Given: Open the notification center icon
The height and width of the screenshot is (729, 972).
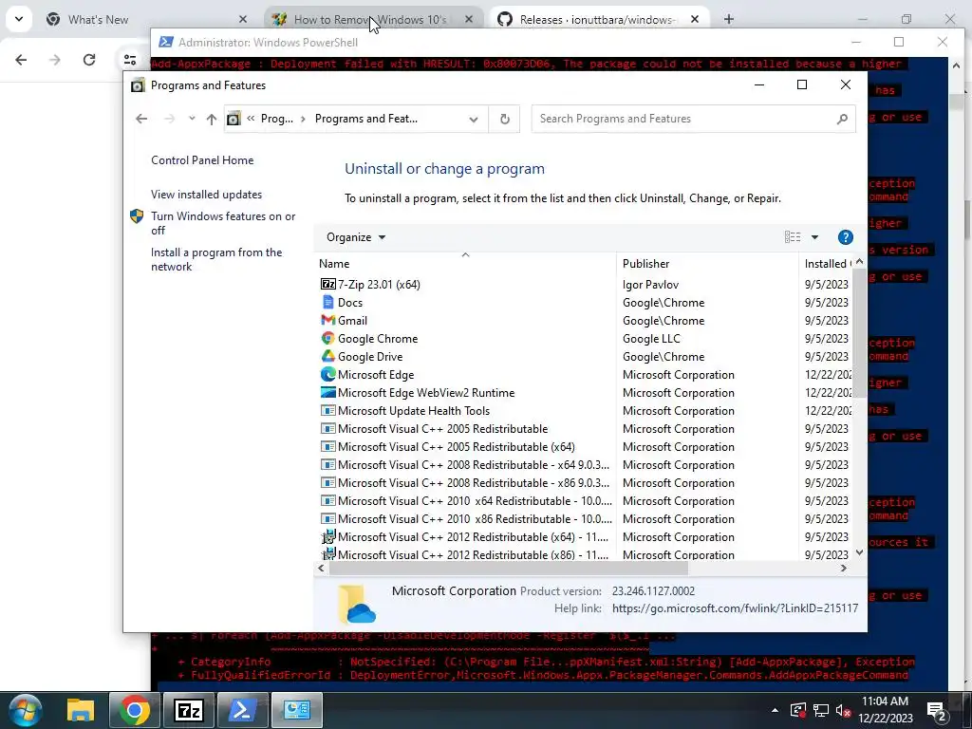Looking at the screenshot, I should (936, 711).
